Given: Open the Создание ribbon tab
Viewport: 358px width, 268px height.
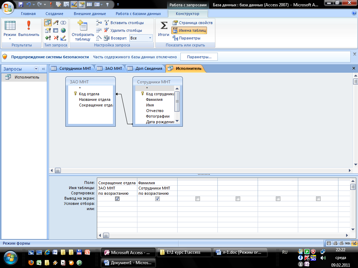Looking at the screenshot, I should pyautogui.click(x=54, y=14).
